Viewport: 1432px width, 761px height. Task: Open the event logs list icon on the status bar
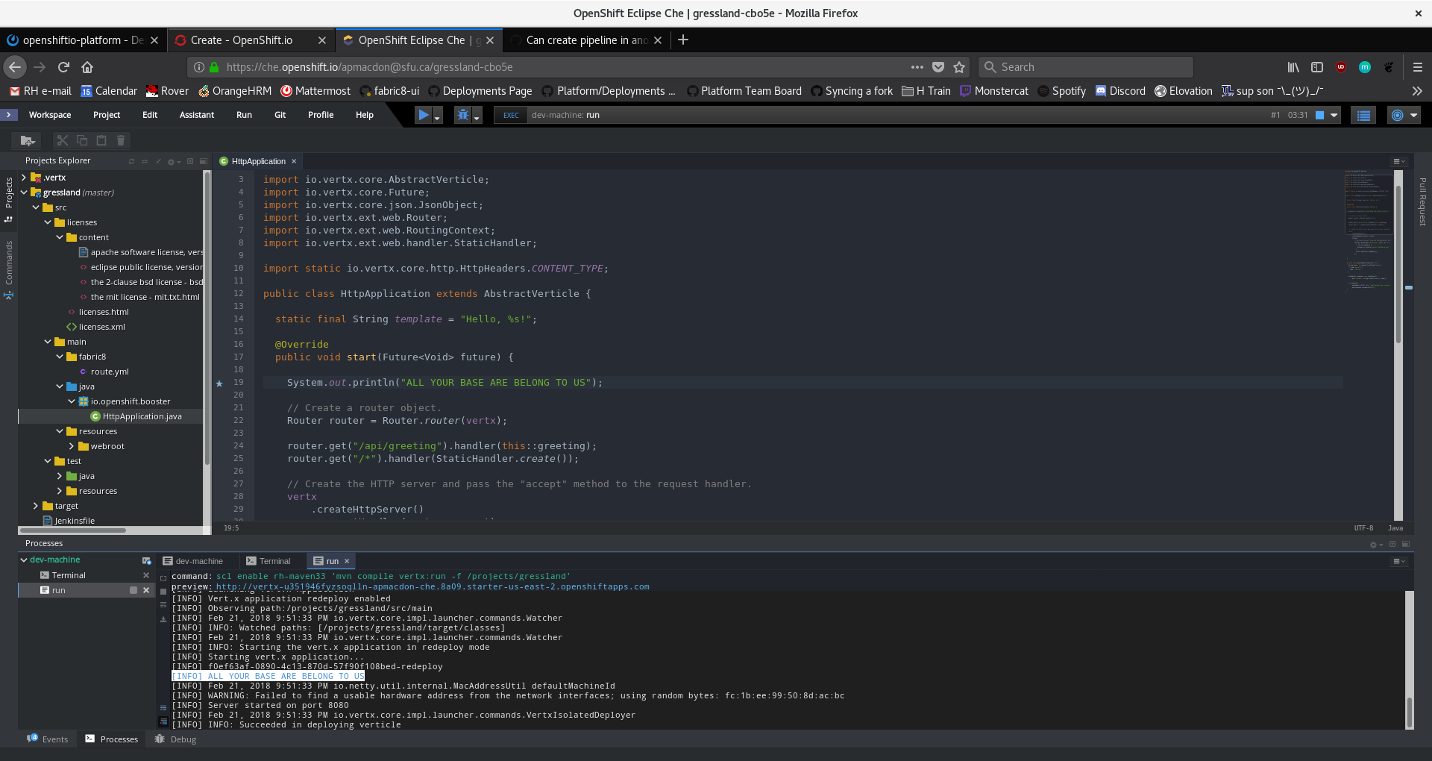[x=1363, y=115]
